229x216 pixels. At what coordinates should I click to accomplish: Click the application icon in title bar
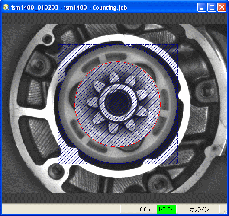(6, 7)
